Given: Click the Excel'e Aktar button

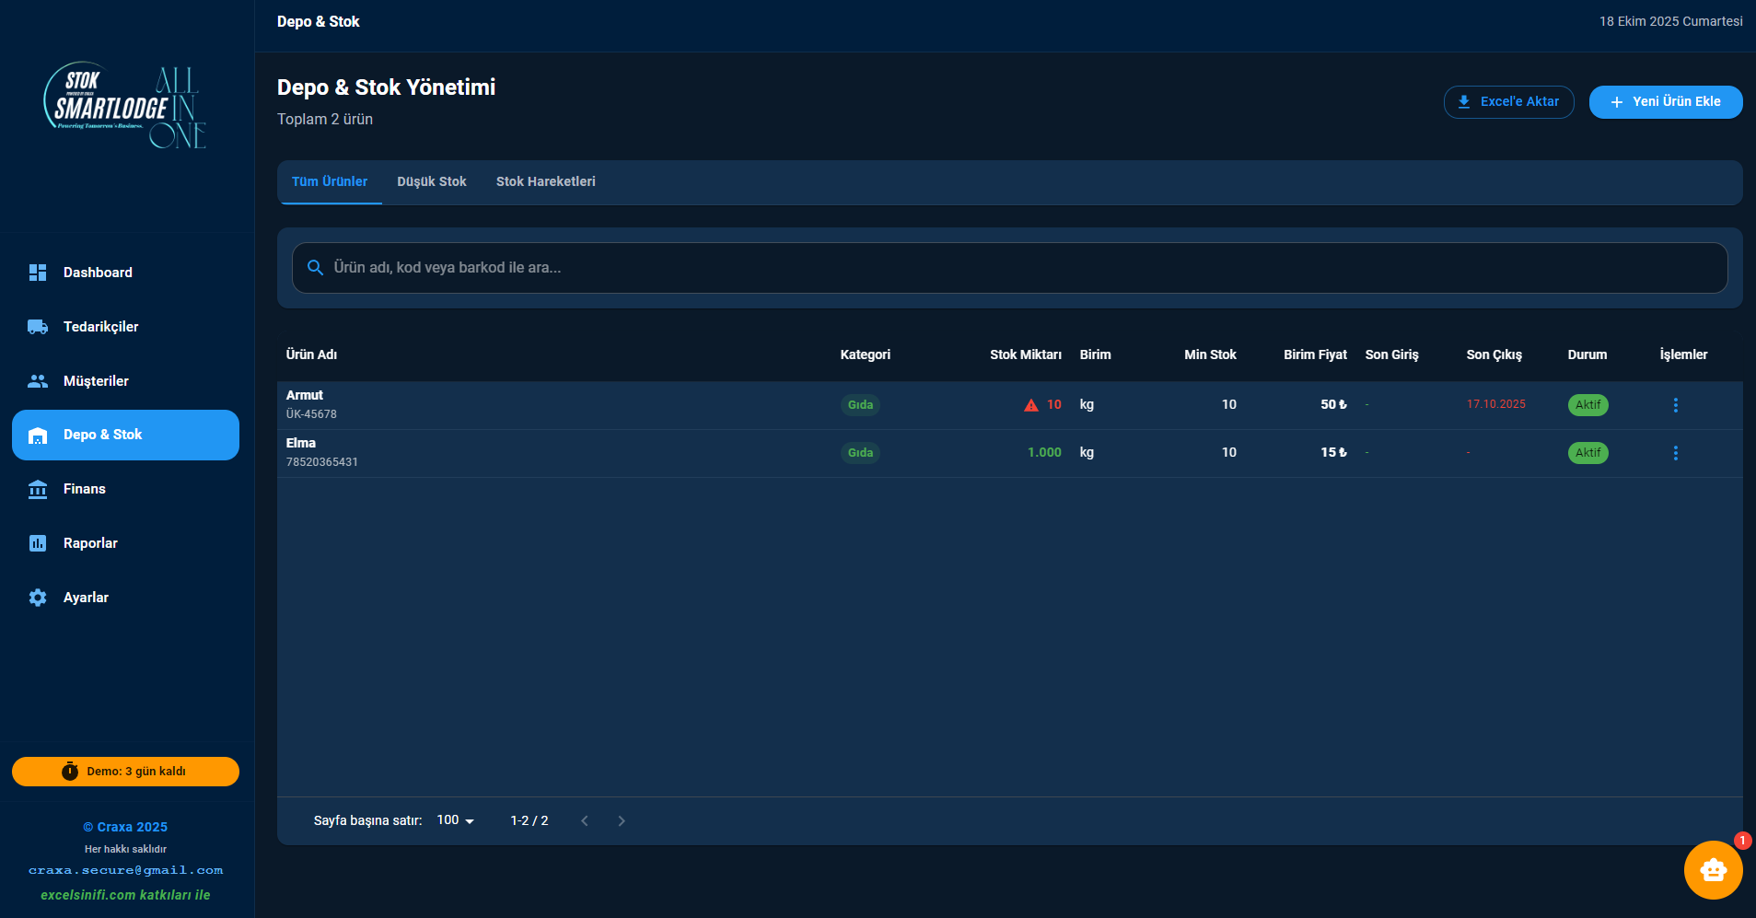Looking at the screenshot, I should (1508, 102).
